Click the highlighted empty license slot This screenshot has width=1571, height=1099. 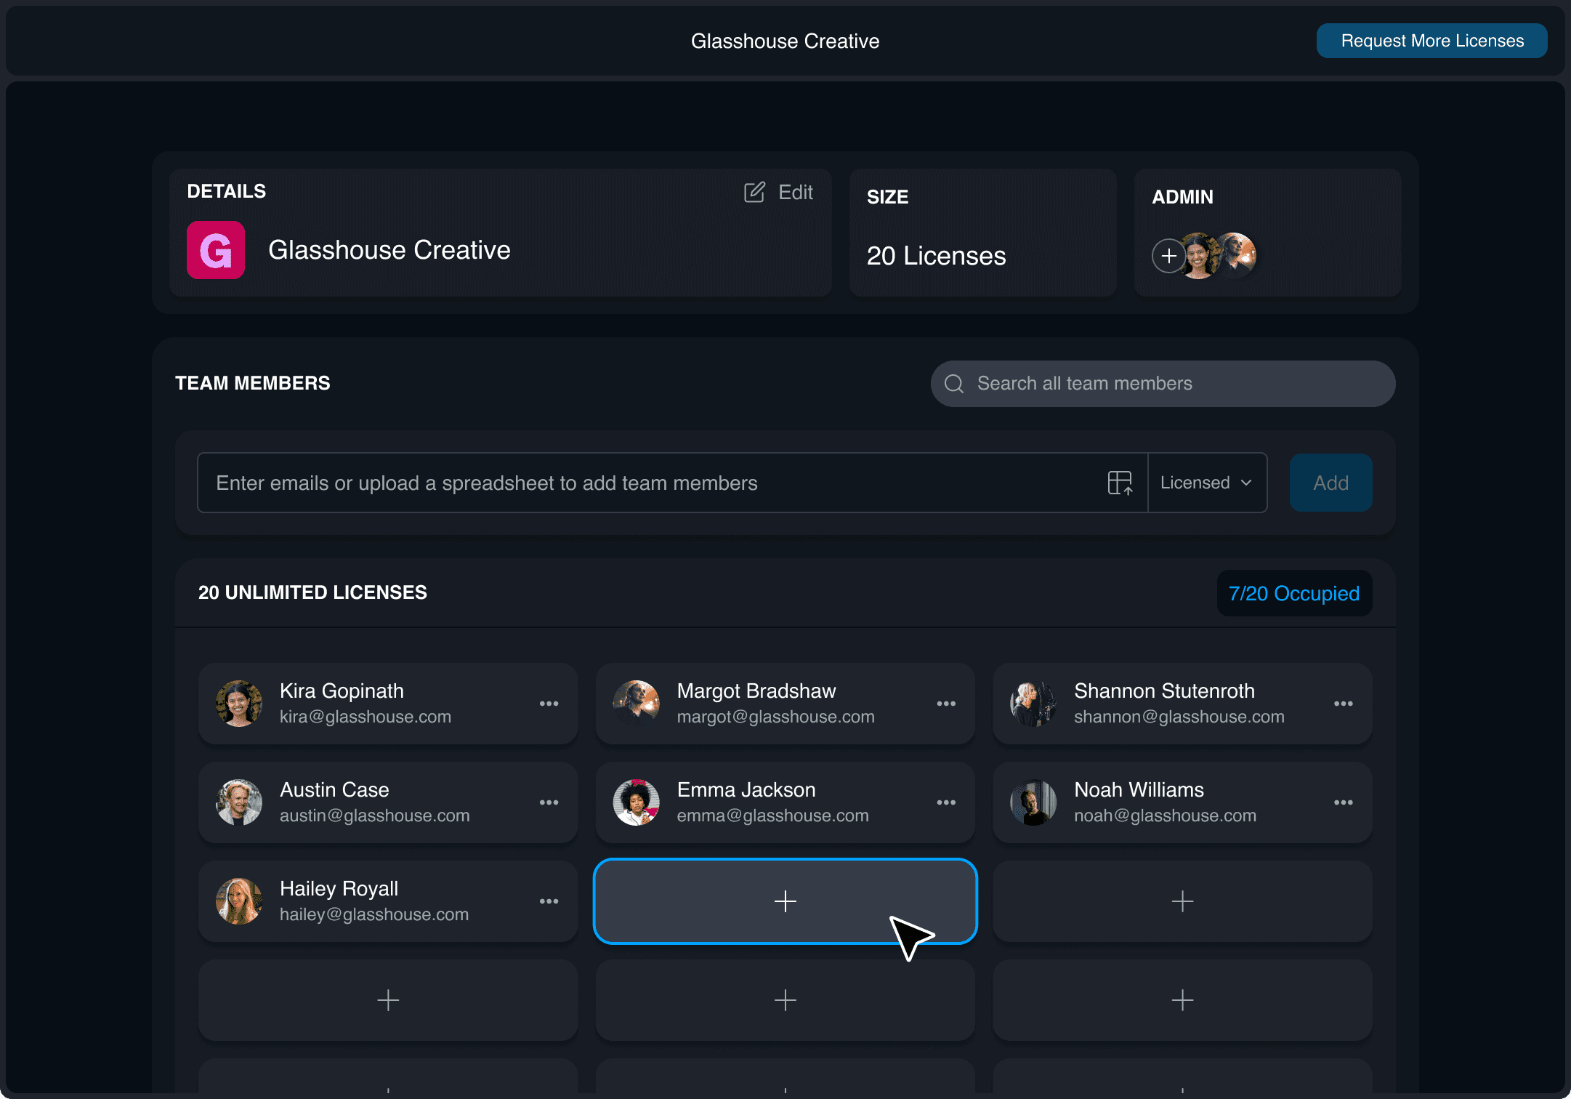tap(785, 901)
